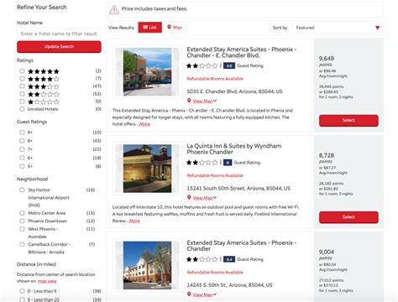The height and width of the screenshot is (302, 398).
Task: Open the map view link under Distance
Action: (47, 281)
